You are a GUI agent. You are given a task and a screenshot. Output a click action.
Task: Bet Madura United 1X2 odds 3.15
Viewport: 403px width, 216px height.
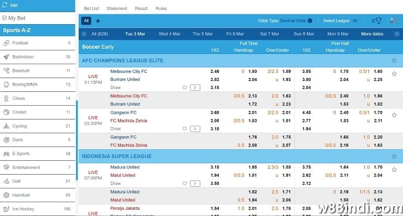[x=215, y=167]
